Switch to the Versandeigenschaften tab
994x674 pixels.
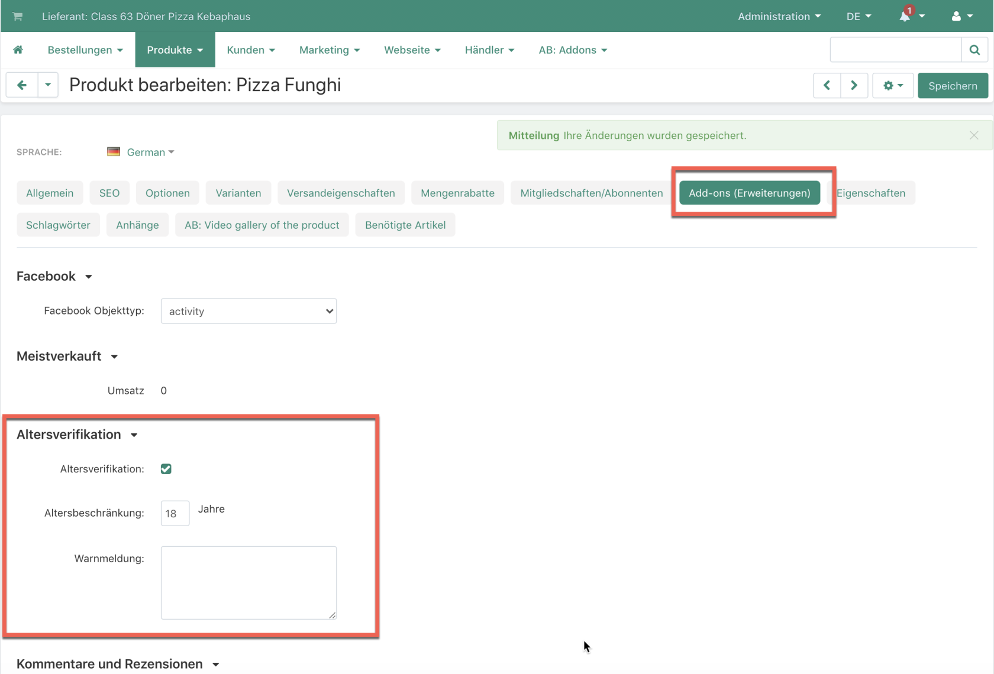(x=341, y=193)
